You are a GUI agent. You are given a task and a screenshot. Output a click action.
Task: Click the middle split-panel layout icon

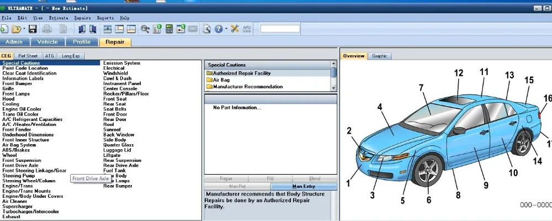click(119, 29)
